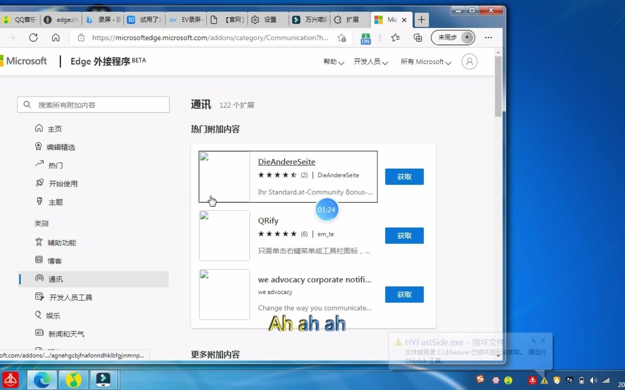Open 热门 in the sidebar

49,165
